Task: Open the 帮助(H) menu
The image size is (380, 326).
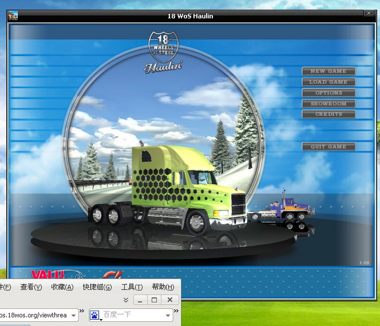Action: point(163,287)
